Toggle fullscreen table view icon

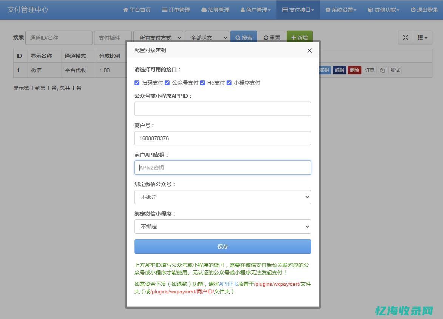(406, 37)
